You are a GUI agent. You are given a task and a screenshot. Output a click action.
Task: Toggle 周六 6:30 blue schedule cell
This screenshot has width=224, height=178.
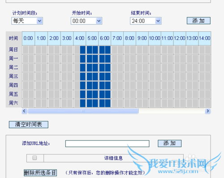(x=108, y=103)
